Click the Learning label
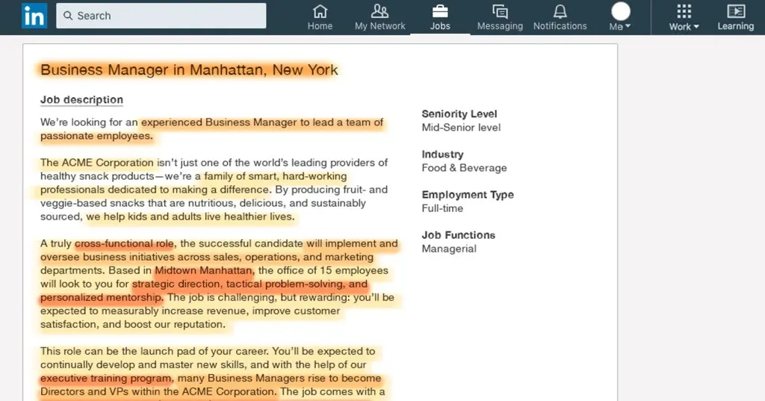765x401 pixels. (736, 26)
